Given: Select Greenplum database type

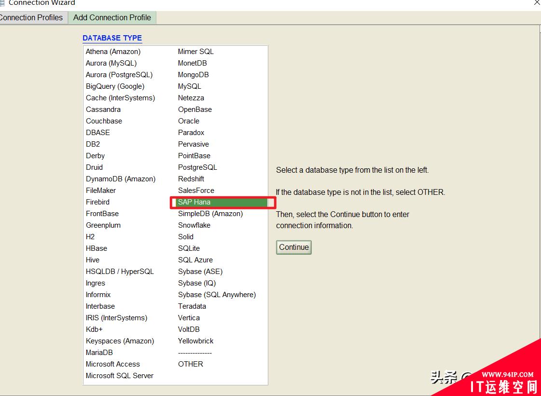Looking at the screenshot, I should pos(103,225).
